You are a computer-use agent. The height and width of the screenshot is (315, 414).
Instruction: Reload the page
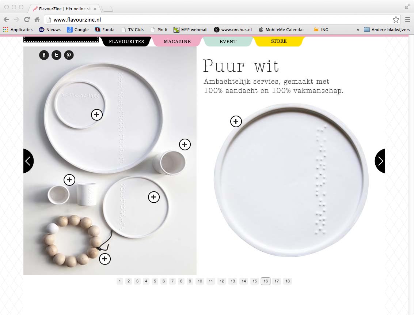pyautogui.click(x=27, y=19)
